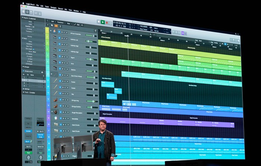Mute the African Ensemble track
261x166 pixels.
62,32
